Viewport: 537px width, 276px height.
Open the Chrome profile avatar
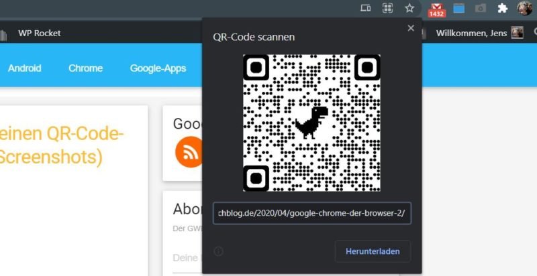[524, 8]
